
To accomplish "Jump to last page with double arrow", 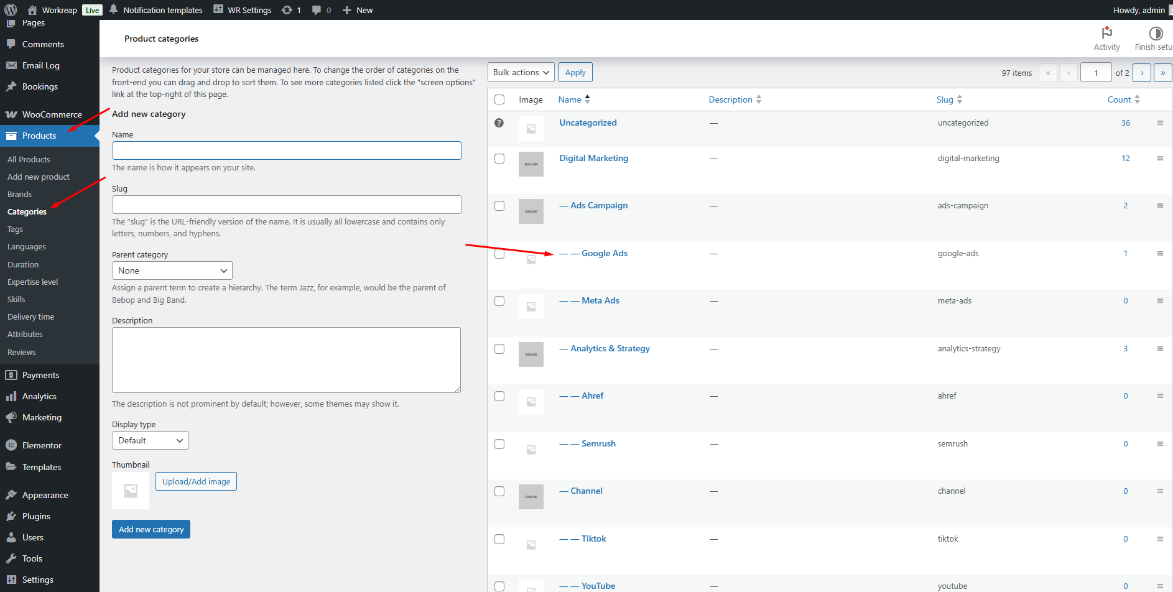I will click(x=1162, y=73).
